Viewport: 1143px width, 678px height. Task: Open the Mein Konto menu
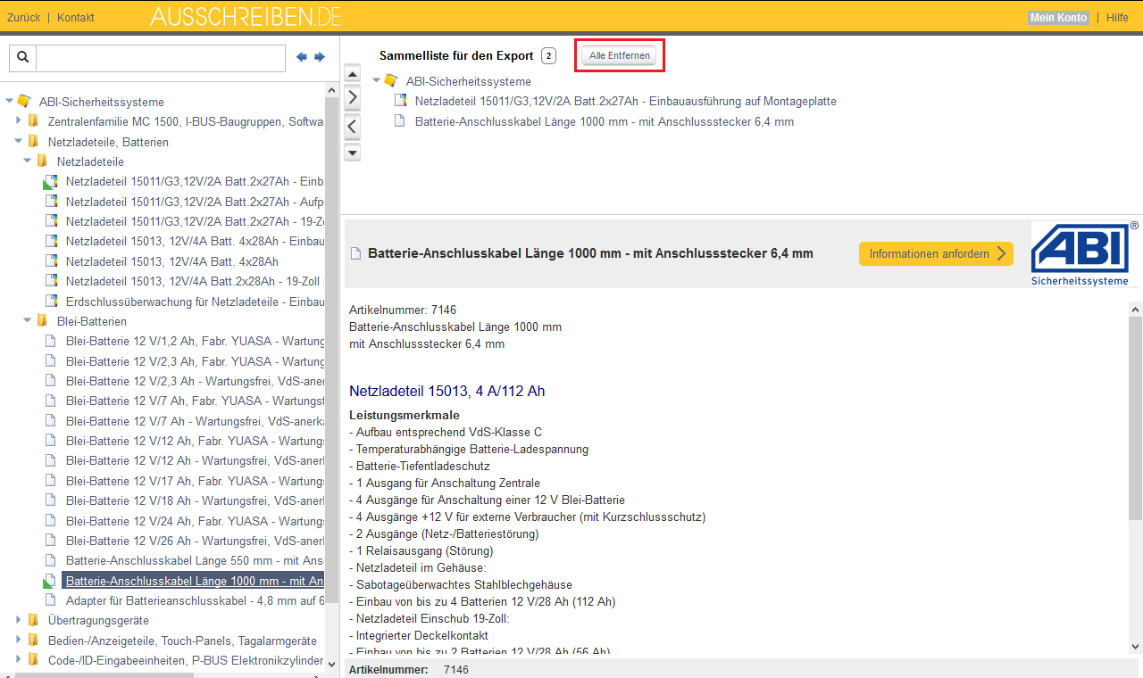(1058, 18)
